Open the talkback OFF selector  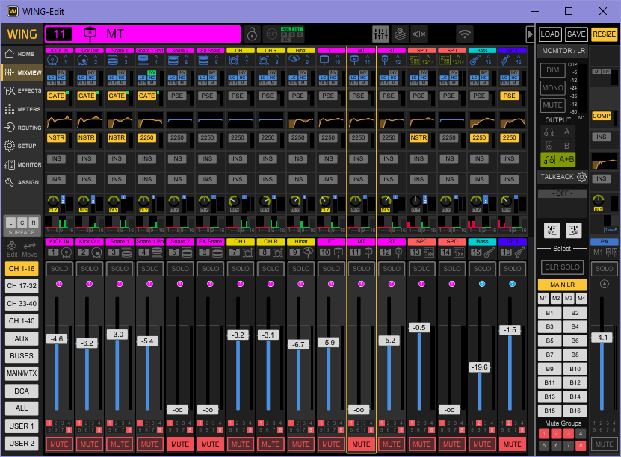pos(562,193)
